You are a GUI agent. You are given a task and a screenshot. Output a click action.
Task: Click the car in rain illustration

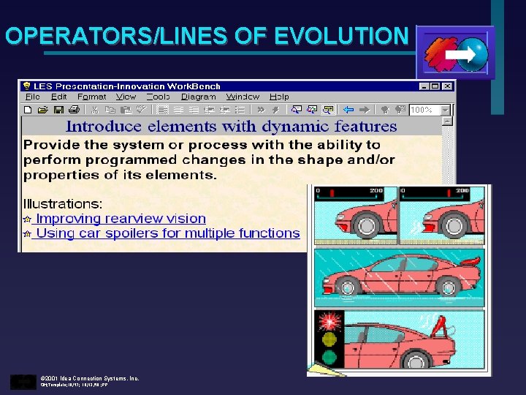399,277
